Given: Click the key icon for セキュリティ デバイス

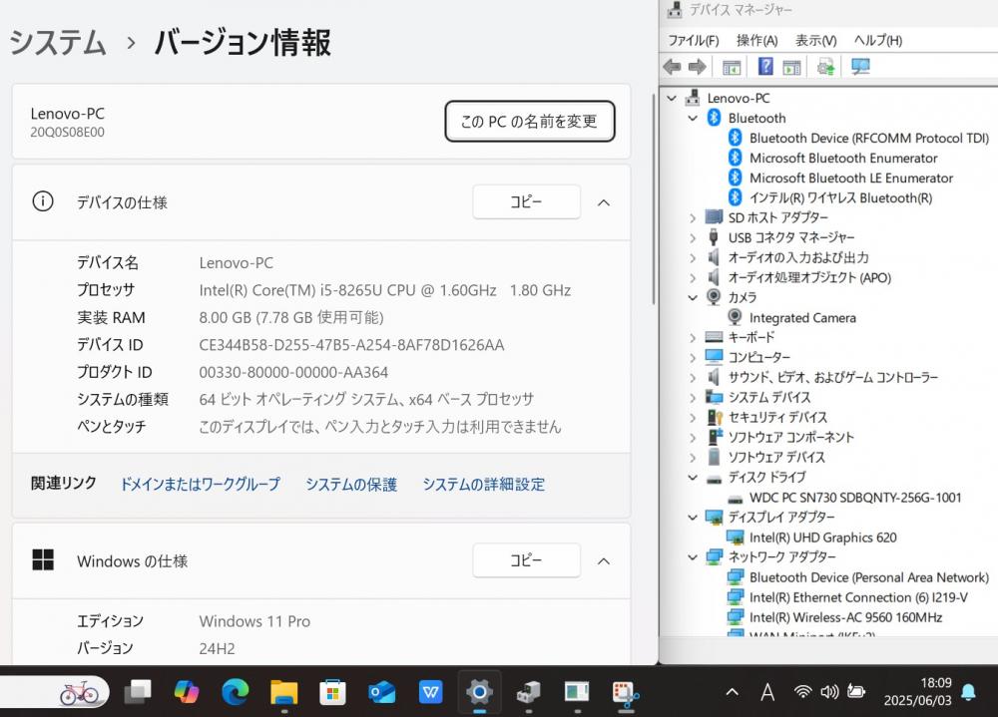Looking at the screenshot, I should [715, 417].
